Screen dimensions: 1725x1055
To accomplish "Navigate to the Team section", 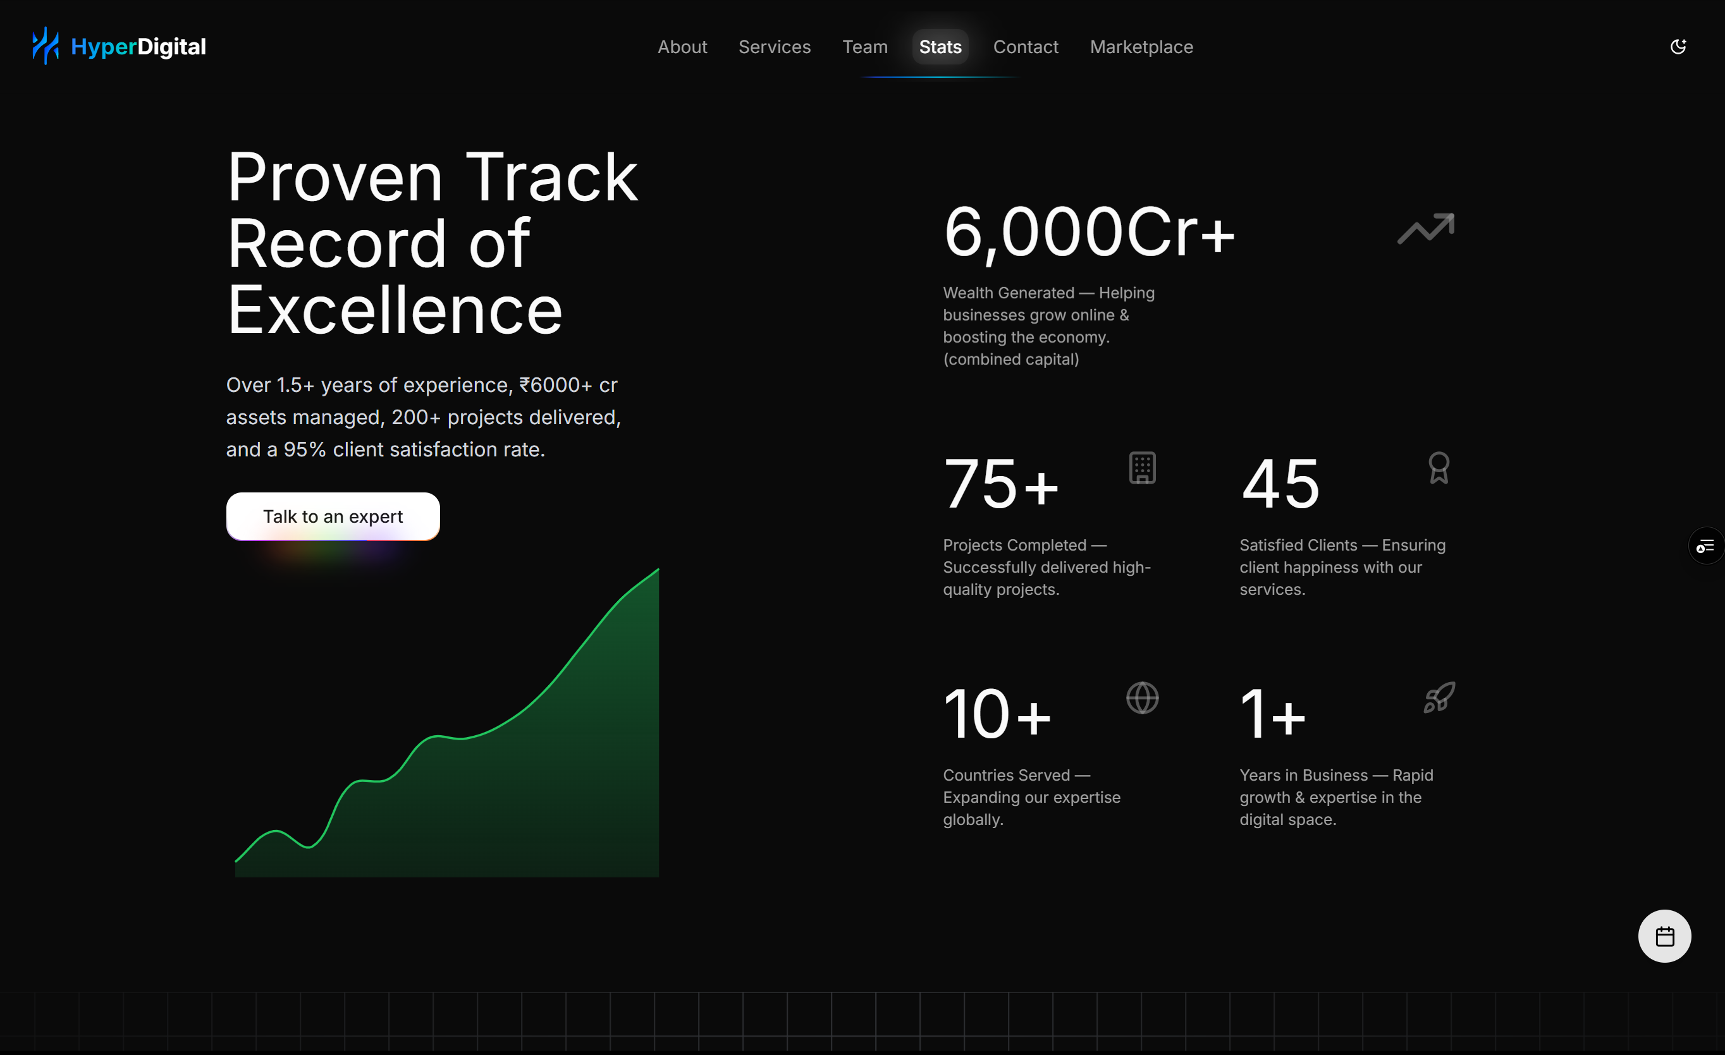I will coord(864,47).
